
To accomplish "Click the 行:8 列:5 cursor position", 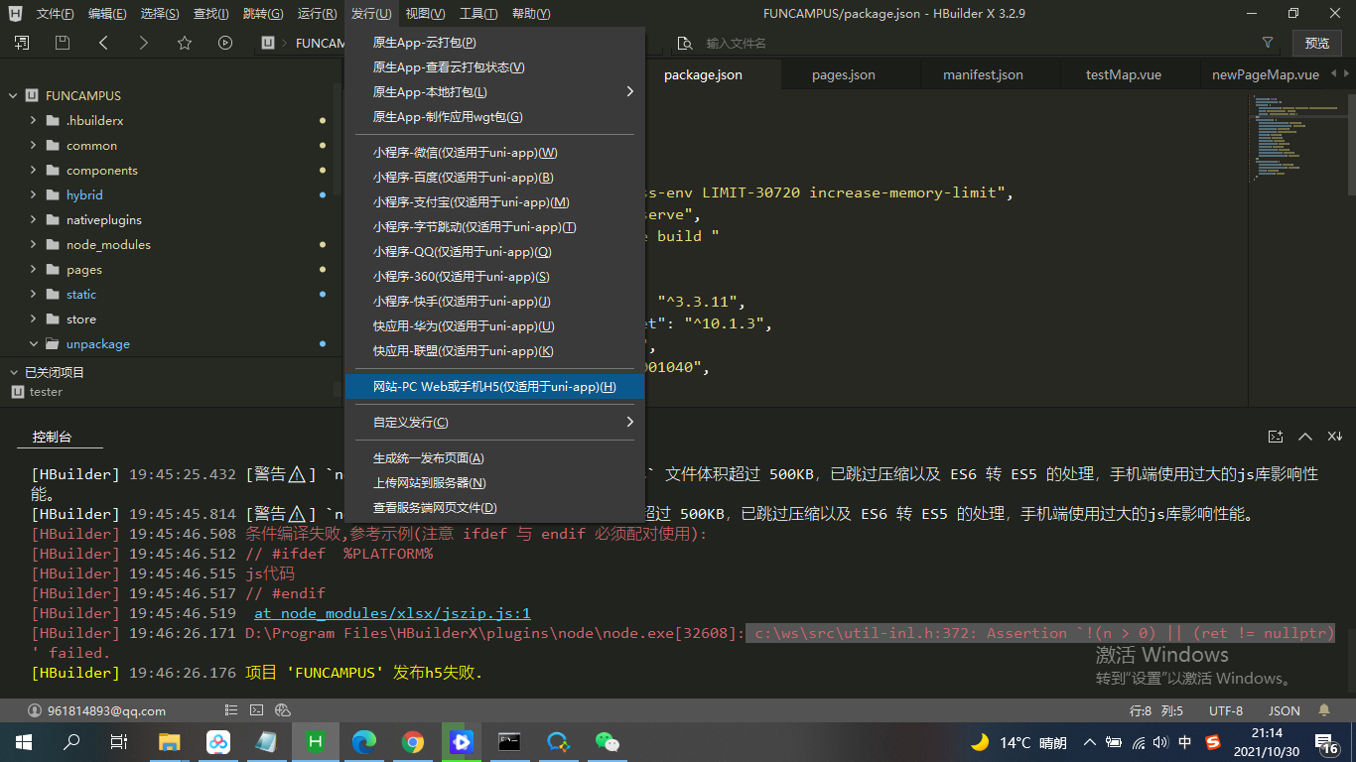I will pyautogui.click(x=1156, y=710).
